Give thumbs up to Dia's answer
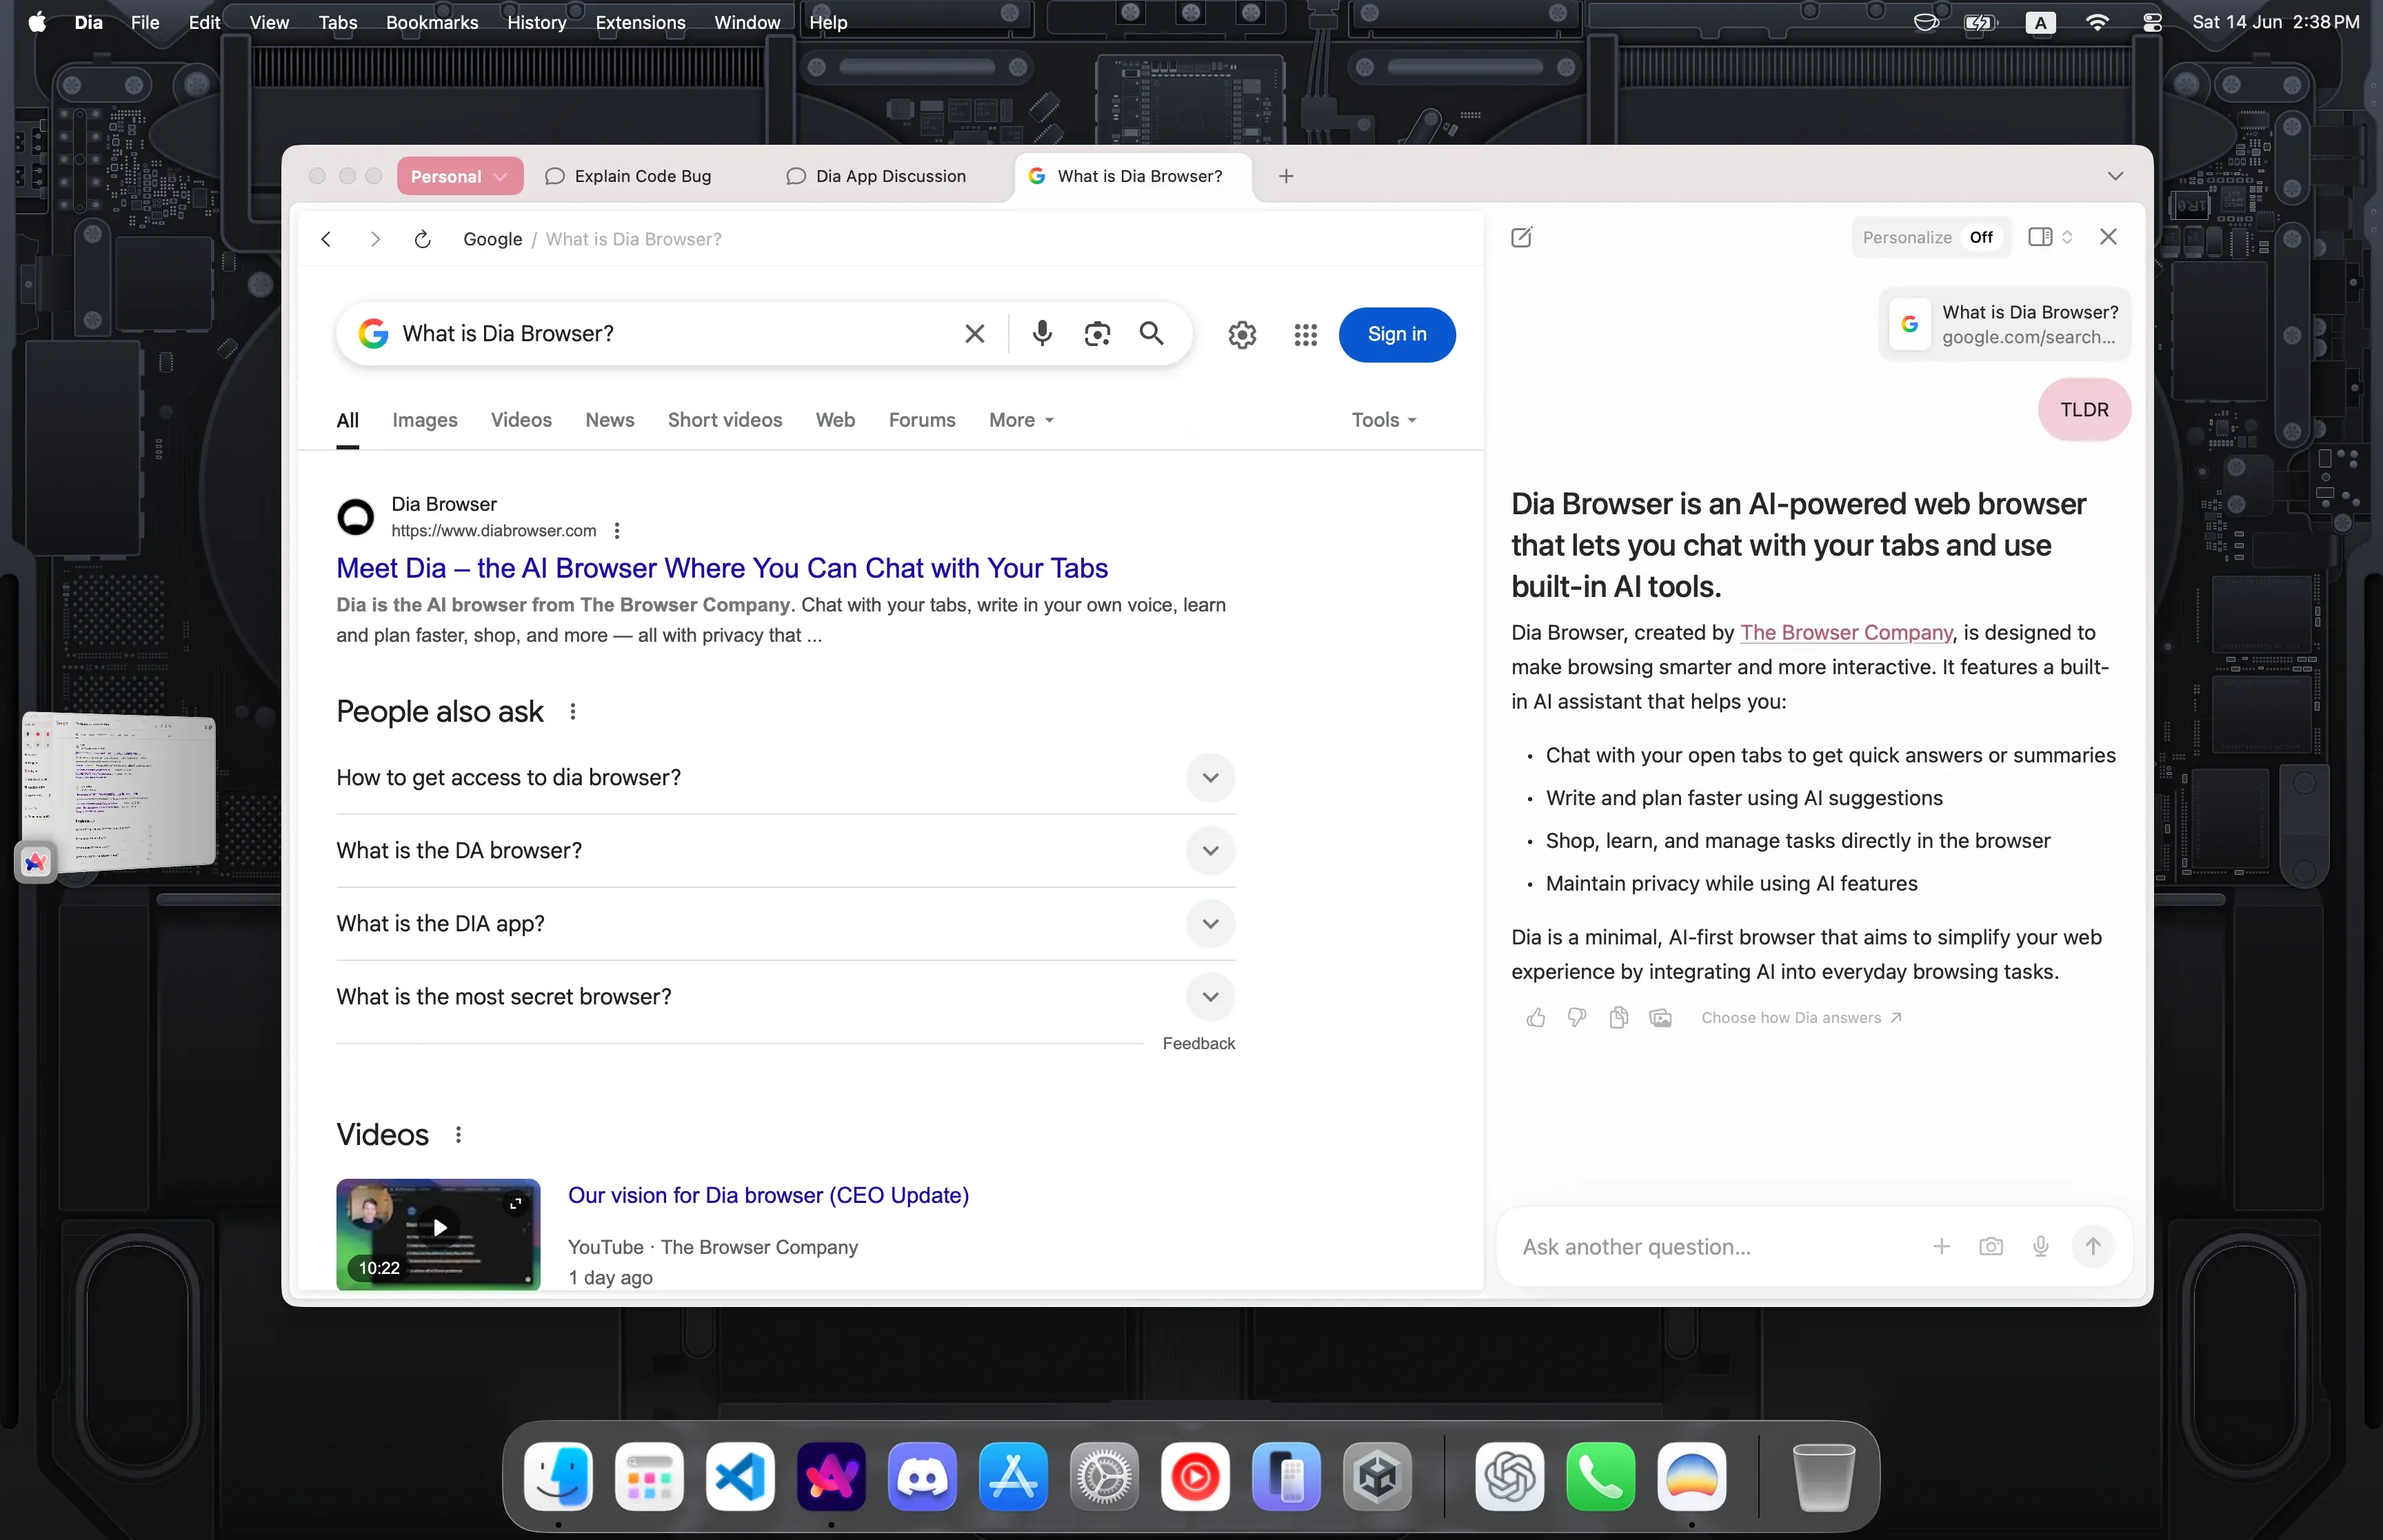Screen dimensions: 2383x1540 (1536, 1018)
